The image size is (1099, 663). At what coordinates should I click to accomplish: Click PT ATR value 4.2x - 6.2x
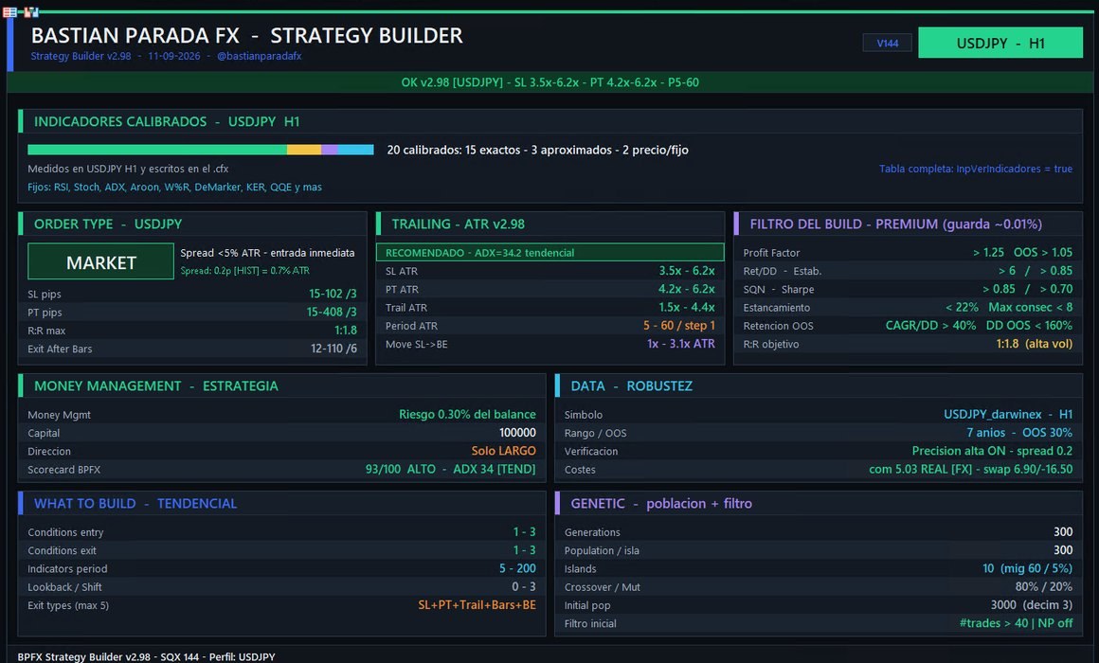(x=687, y=289)
